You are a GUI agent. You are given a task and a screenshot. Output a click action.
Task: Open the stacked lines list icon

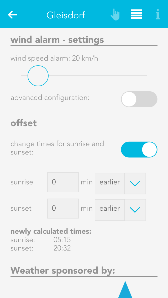click(136, 14)
